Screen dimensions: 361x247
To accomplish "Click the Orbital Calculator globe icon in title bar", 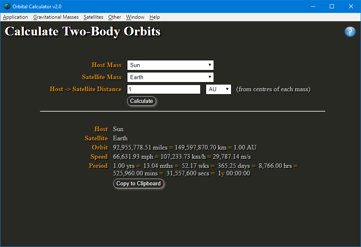I will click(x=7, y=6).
